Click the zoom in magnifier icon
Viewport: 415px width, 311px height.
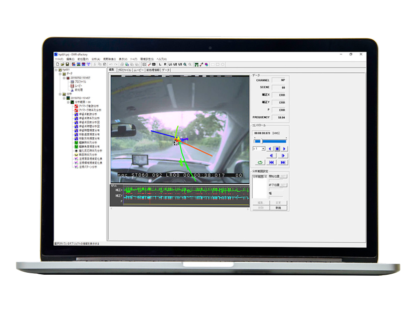pos(185,64)
